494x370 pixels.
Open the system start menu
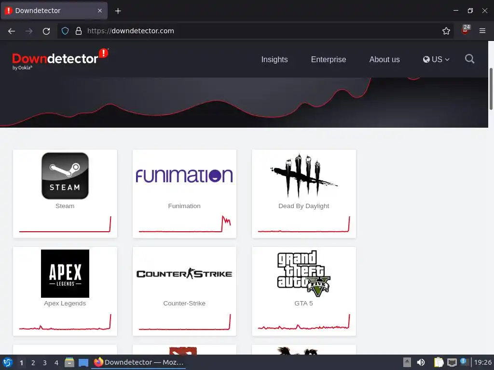click(8, 362)
